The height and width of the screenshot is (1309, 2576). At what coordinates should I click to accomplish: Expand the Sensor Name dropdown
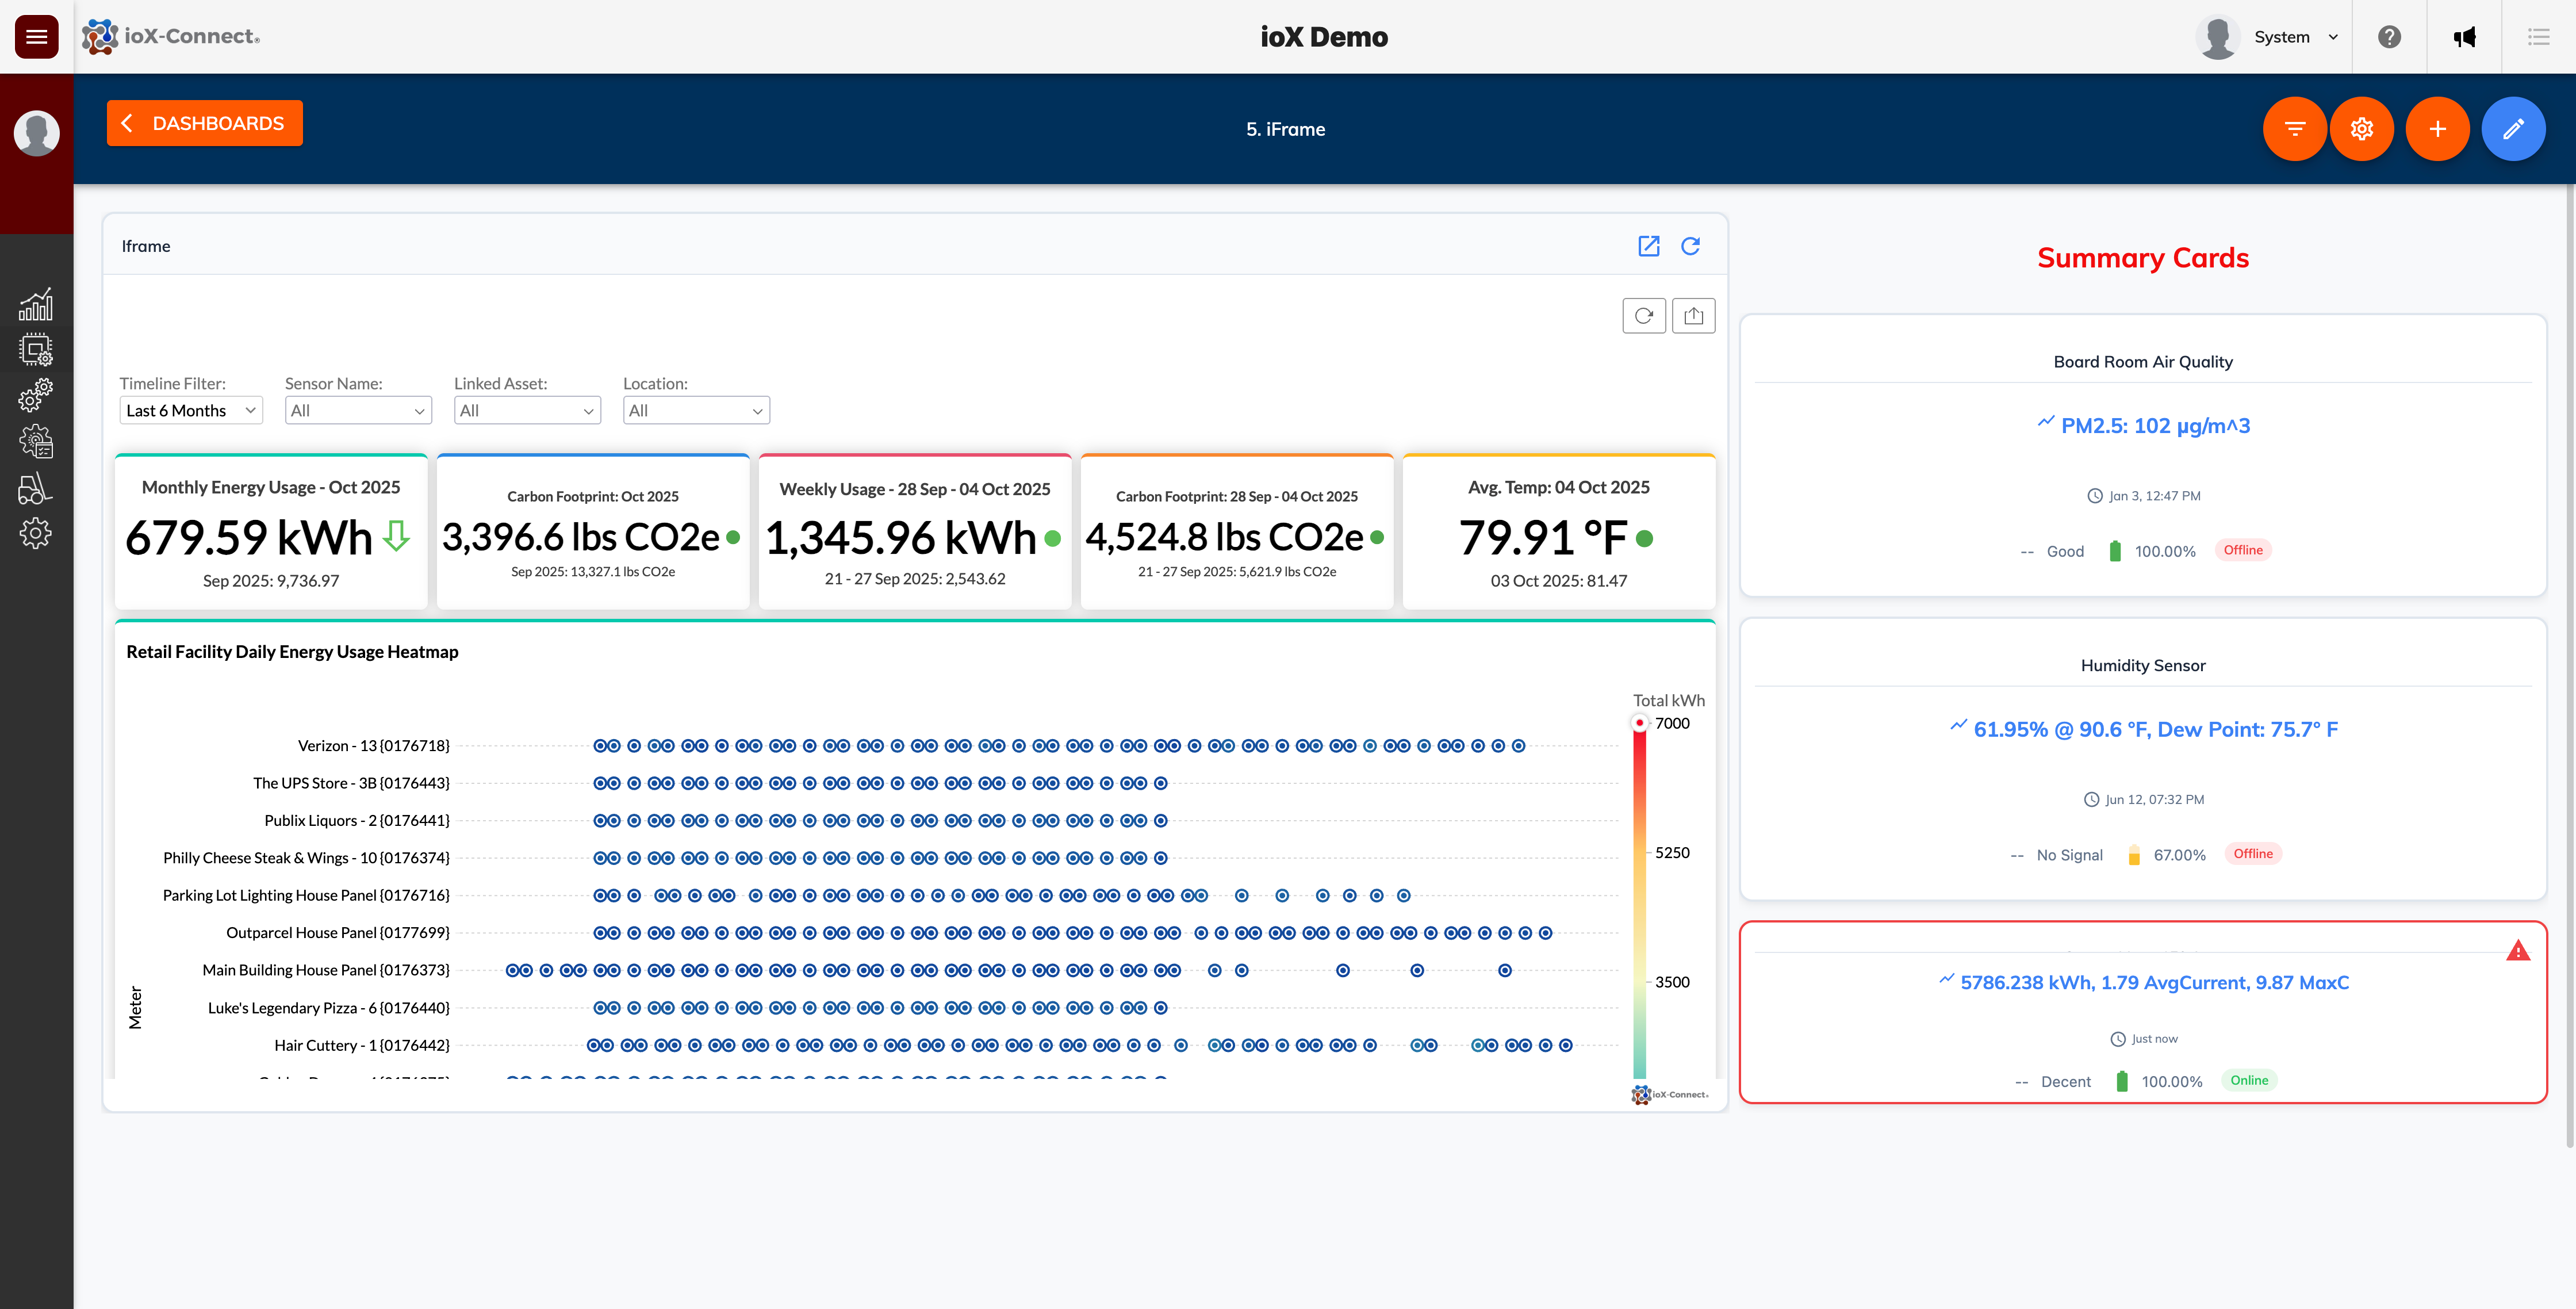click(358, 411)
